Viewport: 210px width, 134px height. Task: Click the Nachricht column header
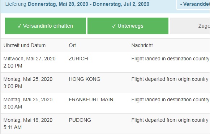pyautogui.click(x=142, y=45)
